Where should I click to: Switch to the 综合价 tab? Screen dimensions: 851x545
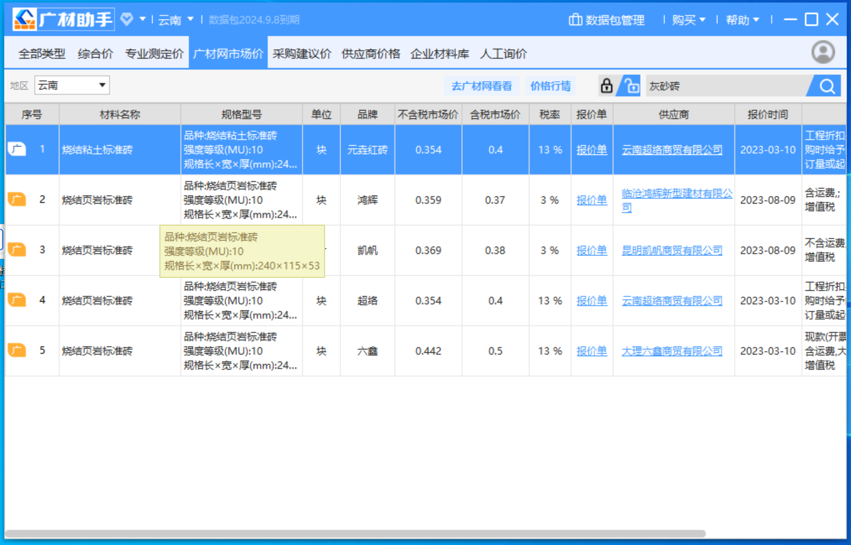pyautogui.click(x=95, y=54)
